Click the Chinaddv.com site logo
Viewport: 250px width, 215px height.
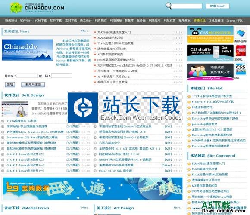(37, 8)
